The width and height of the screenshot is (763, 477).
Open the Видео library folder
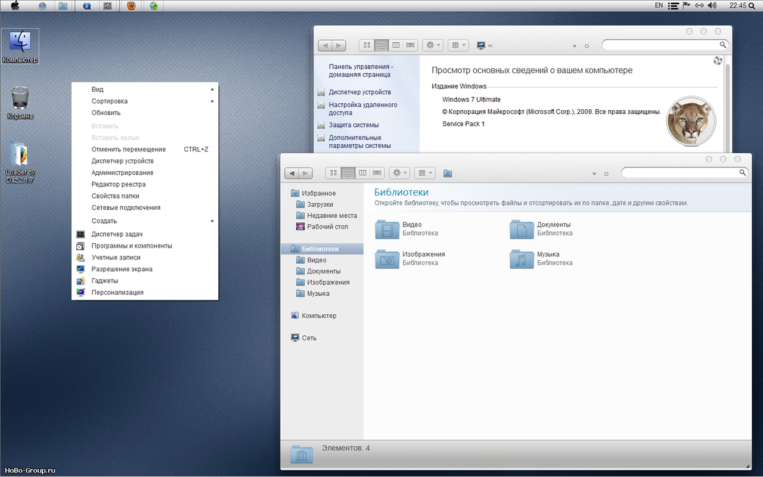387,230
